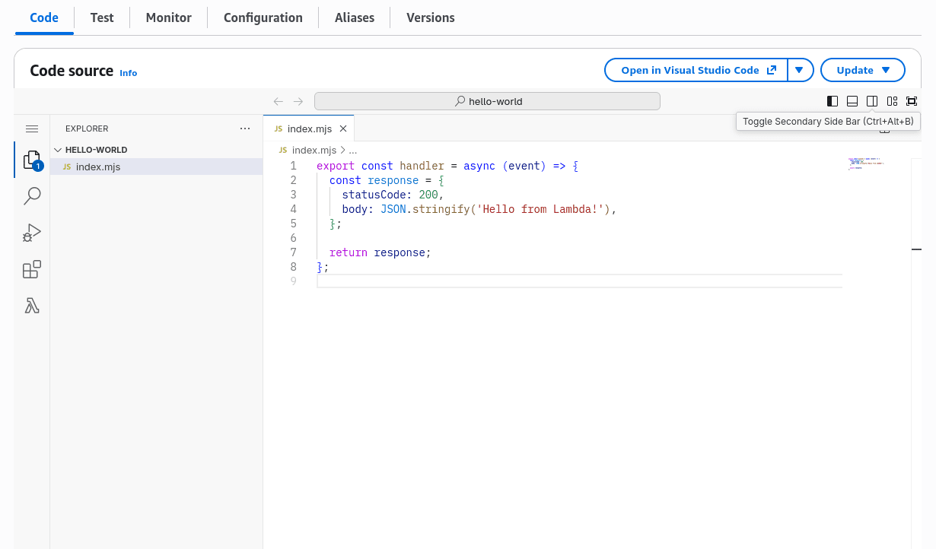
Task: Switch to the Aliases tab
Action: pyautogui.click(x=355, y=17)
